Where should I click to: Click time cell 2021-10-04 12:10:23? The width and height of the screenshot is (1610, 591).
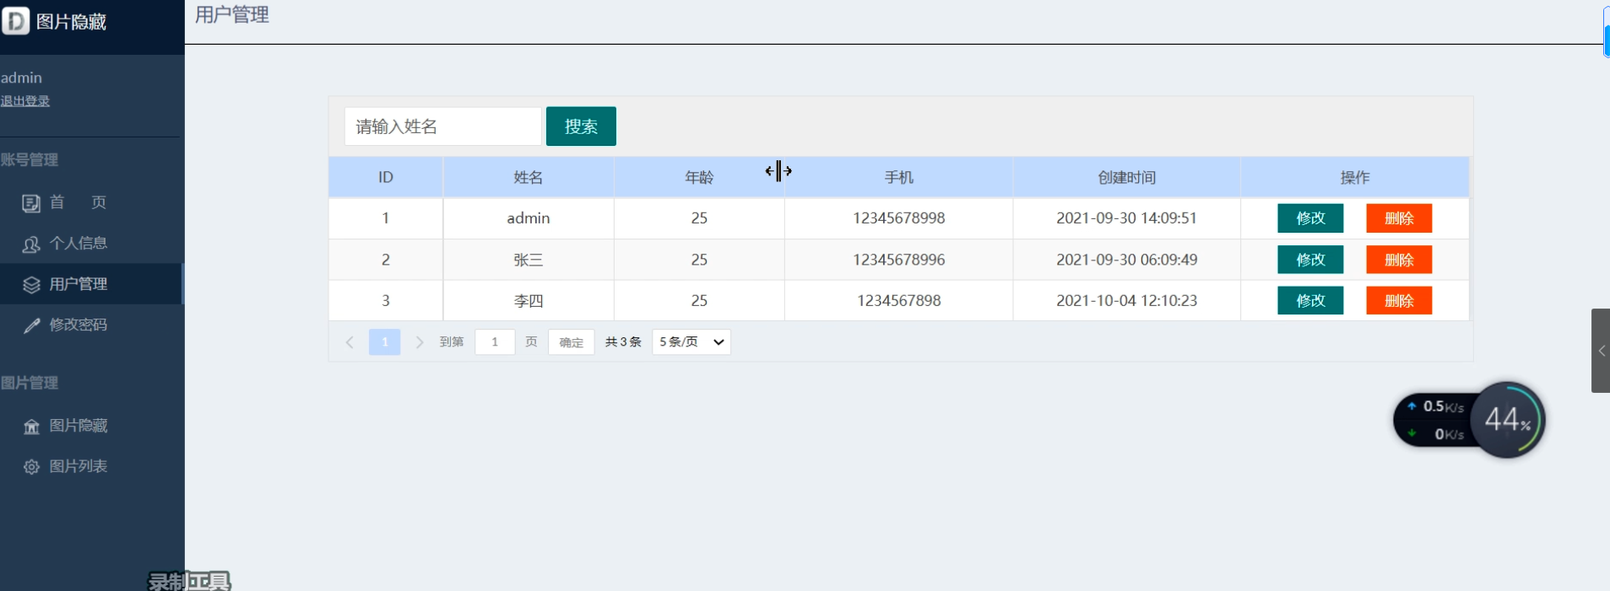click(x=1127, y=300)
